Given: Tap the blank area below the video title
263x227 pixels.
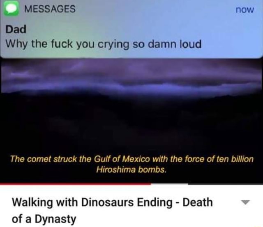Looking at the screenshot, I should pyautogui.click(x=168, y=219).
